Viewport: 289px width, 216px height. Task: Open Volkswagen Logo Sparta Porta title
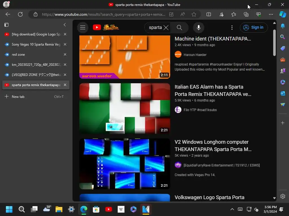pos(209,197)
